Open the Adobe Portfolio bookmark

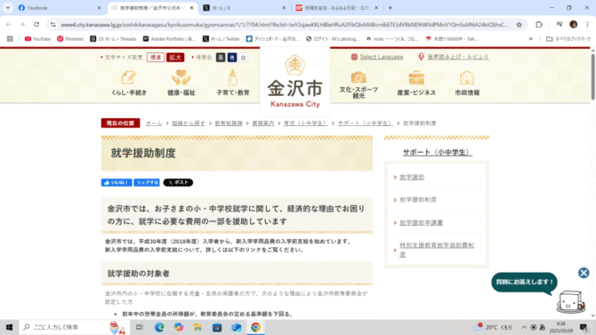[169, 39]
